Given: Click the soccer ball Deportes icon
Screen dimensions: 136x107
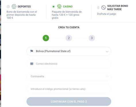Looking at the screenshot, I should point(14,7).
